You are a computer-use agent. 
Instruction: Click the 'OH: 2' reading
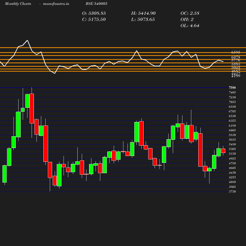[x=187, y=19]
